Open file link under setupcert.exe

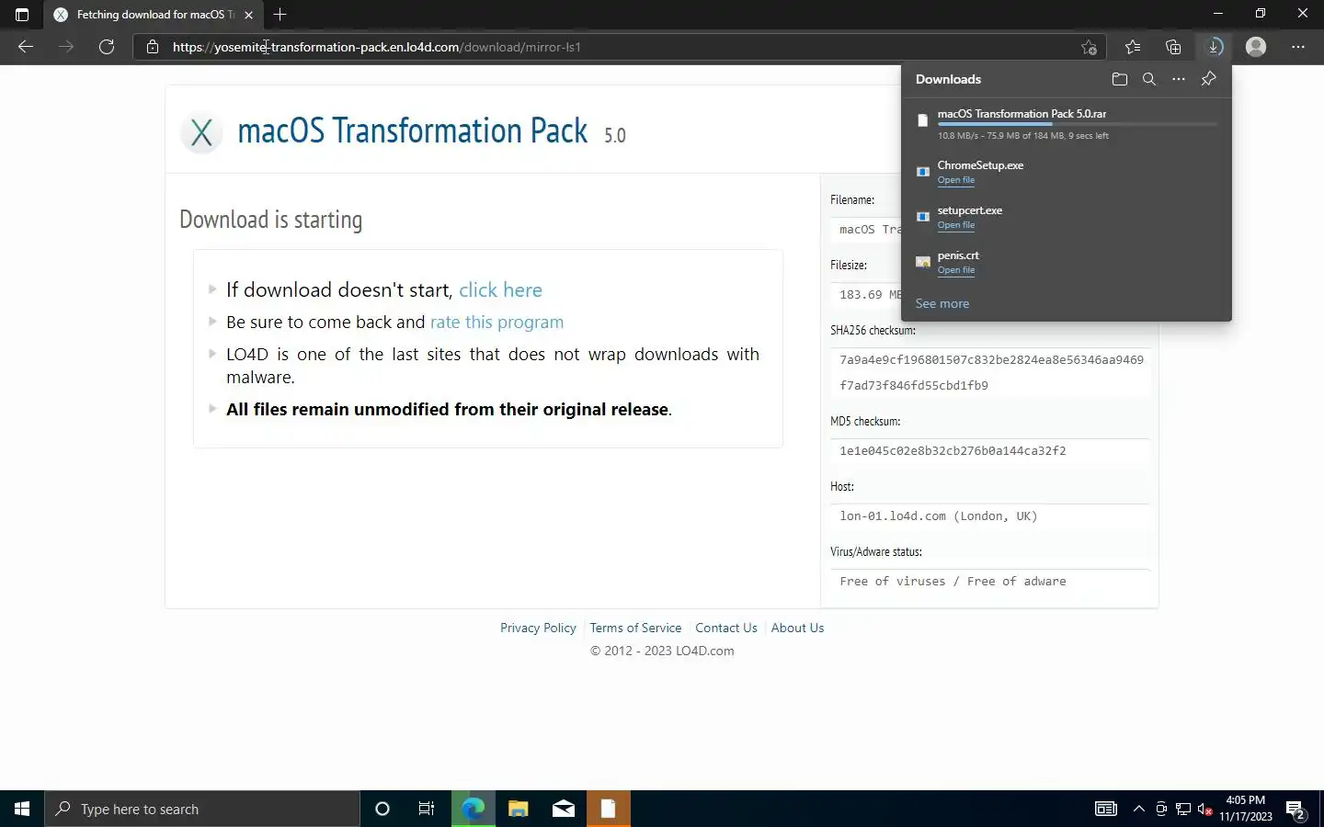coord(956,225)
